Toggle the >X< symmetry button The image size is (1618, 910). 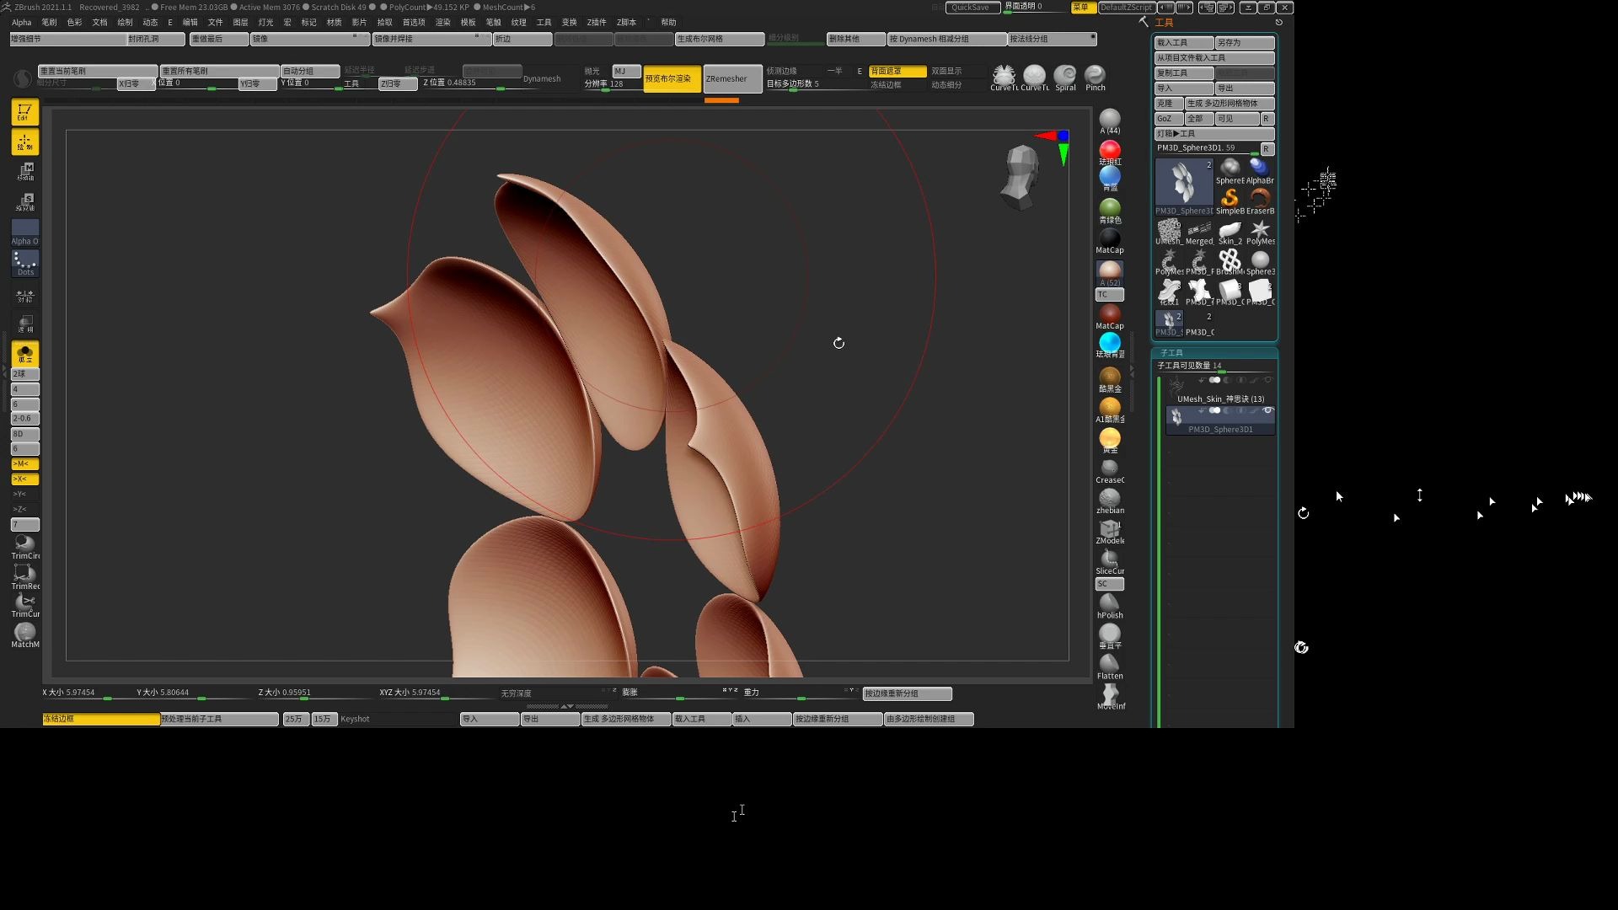pyautogui.click(x=24, y=479)
